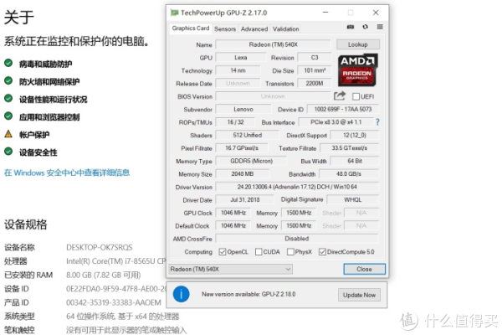Open 在 Windows 安全中心中查看详细信息 link
Screen dimensions: 502x335
67,173
